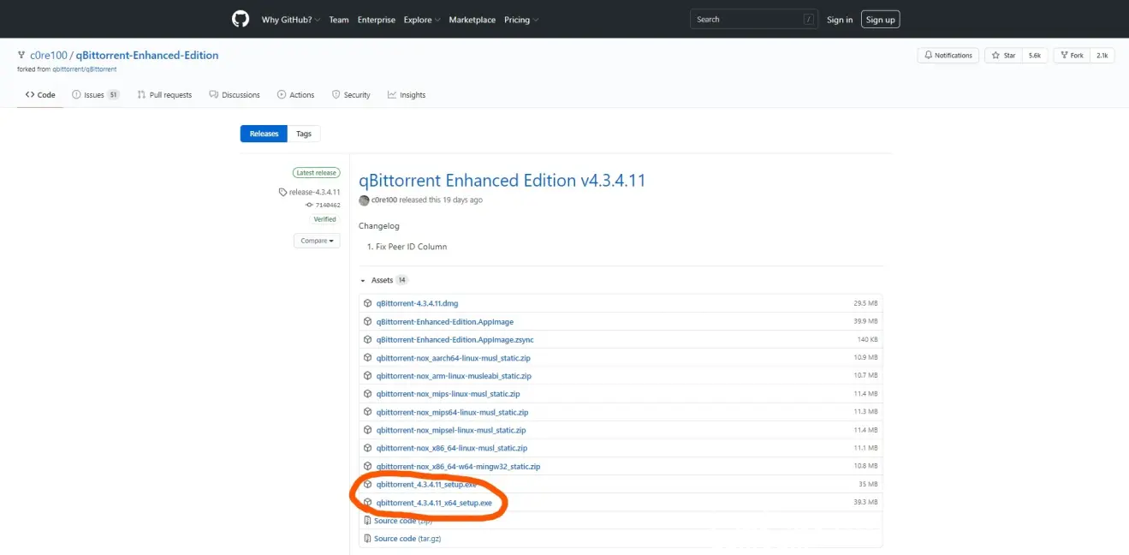
Task: Click package icon beside qbittorrent-nox_aarch64-linux-musl_static.zip
Action: [x=367, y=358]
